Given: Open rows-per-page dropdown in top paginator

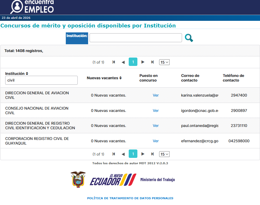Looking at the screenshot, I should click(164, 62).
